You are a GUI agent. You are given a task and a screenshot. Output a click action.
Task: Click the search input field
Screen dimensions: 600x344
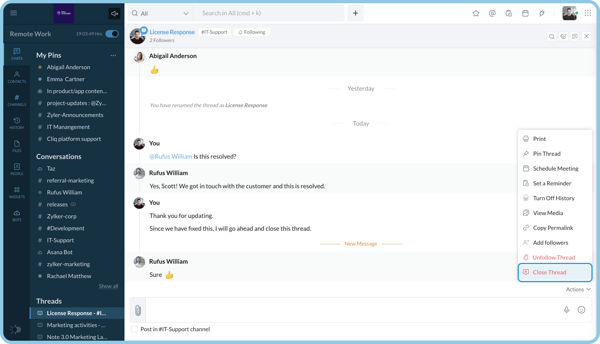(268, 13)
